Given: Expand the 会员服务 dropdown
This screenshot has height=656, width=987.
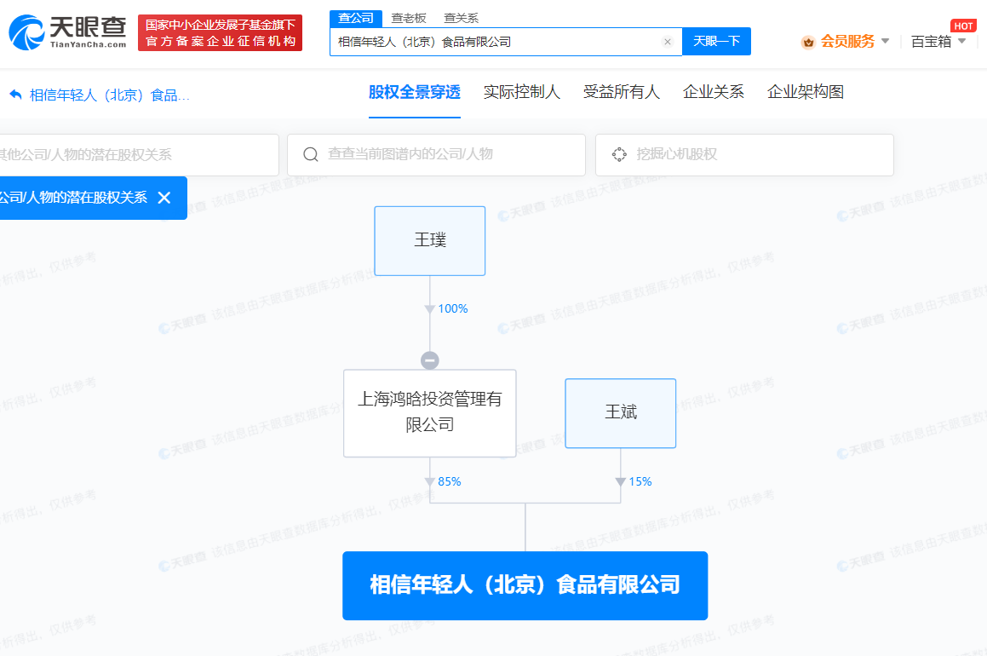Looking at the screenshot, I should [885, 41].
